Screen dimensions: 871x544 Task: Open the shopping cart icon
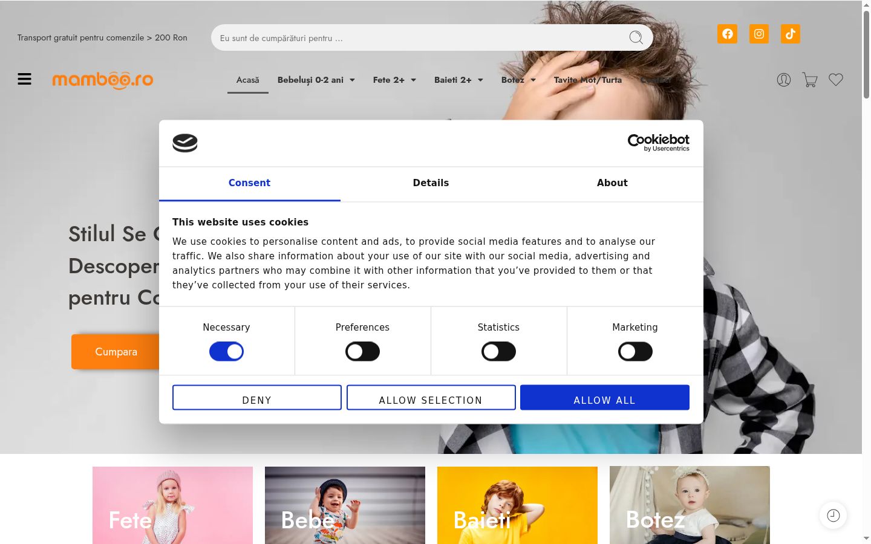(x=810, y=80)
